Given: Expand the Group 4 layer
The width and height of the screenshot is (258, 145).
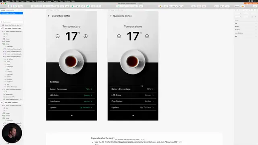Looking at the screenshot, I should [x=2, y=39].
